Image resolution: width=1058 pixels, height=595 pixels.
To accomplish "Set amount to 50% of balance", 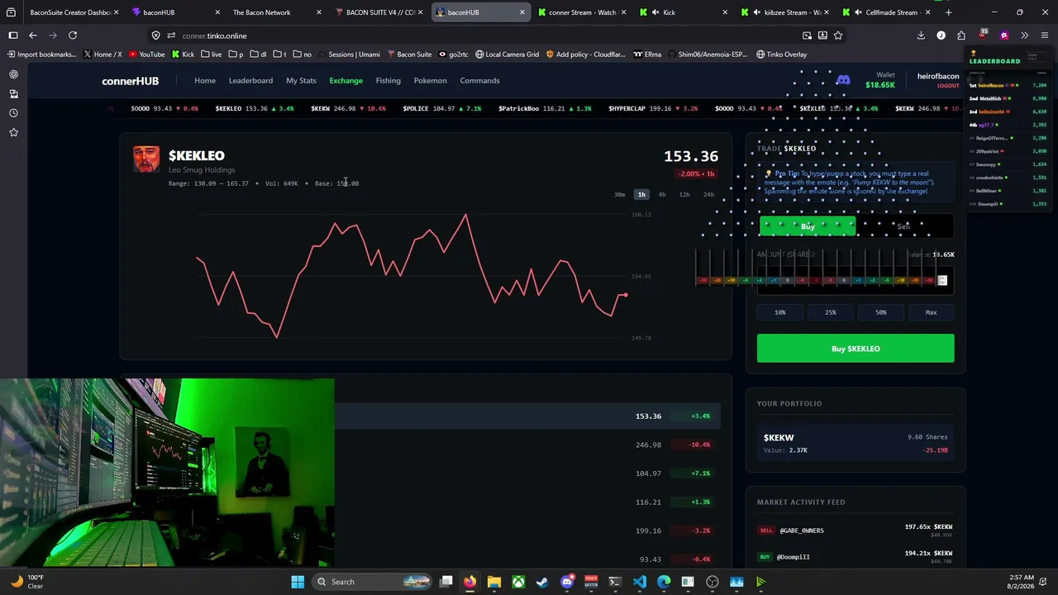I will [881, 312].
